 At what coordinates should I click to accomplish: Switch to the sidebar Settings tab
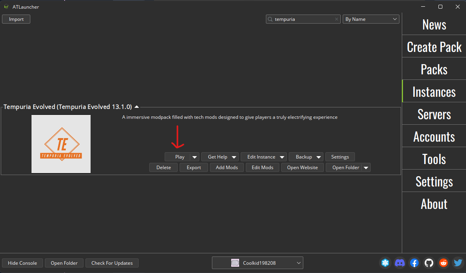click(x=434, y=181)
